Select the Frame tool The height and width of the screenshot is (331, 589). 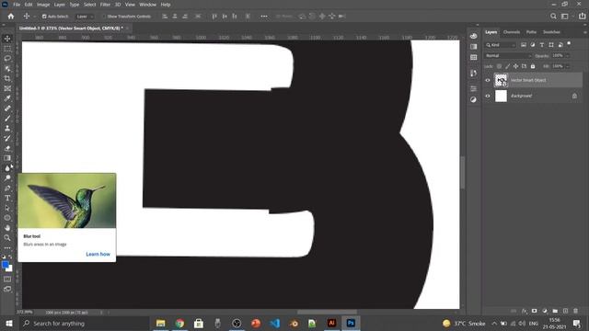coord(7,88)
